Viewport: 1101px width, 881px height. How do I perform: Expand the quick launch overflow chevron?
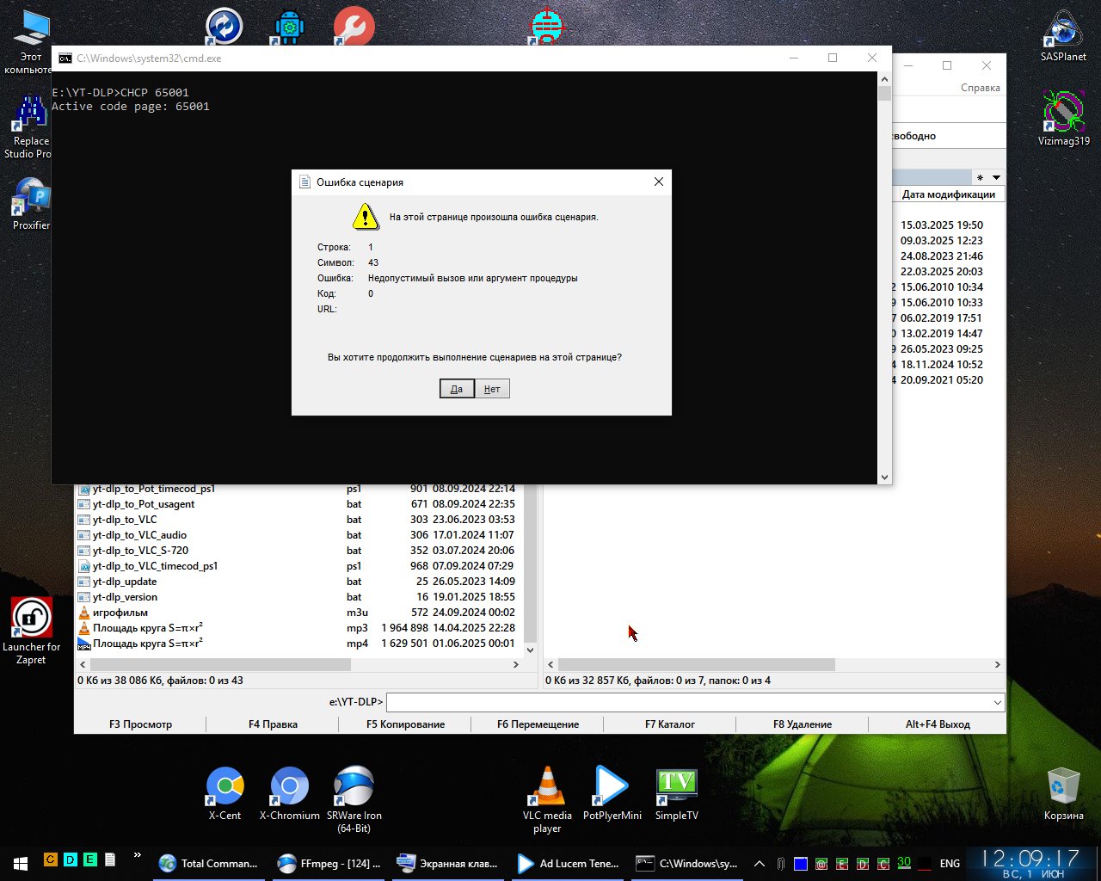pos(137,855)
